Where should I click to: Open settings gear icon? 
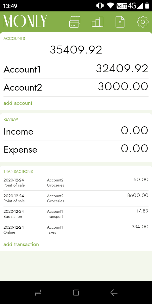[x=143, y=22]
